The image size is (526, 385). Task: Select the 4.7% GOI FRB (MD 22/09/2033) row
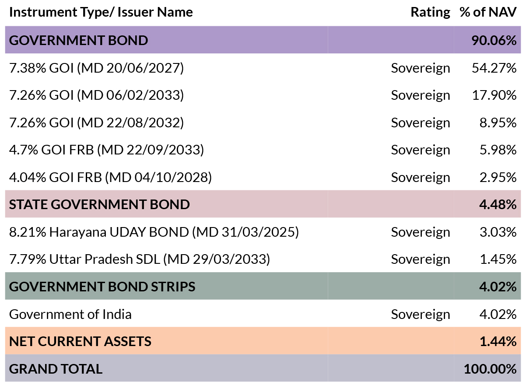tap(263, 150)
